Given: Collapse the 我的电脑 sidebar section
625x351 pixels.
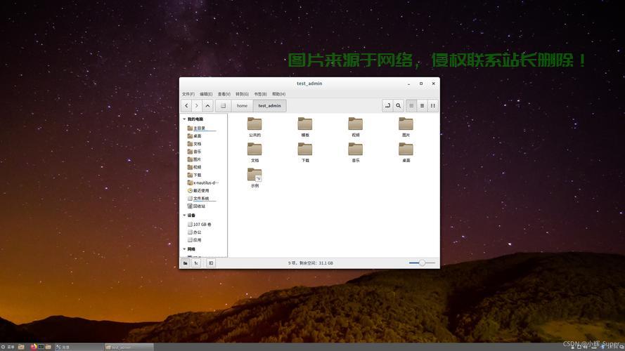Looking at the screenshot, I should (x=184, y=119).
